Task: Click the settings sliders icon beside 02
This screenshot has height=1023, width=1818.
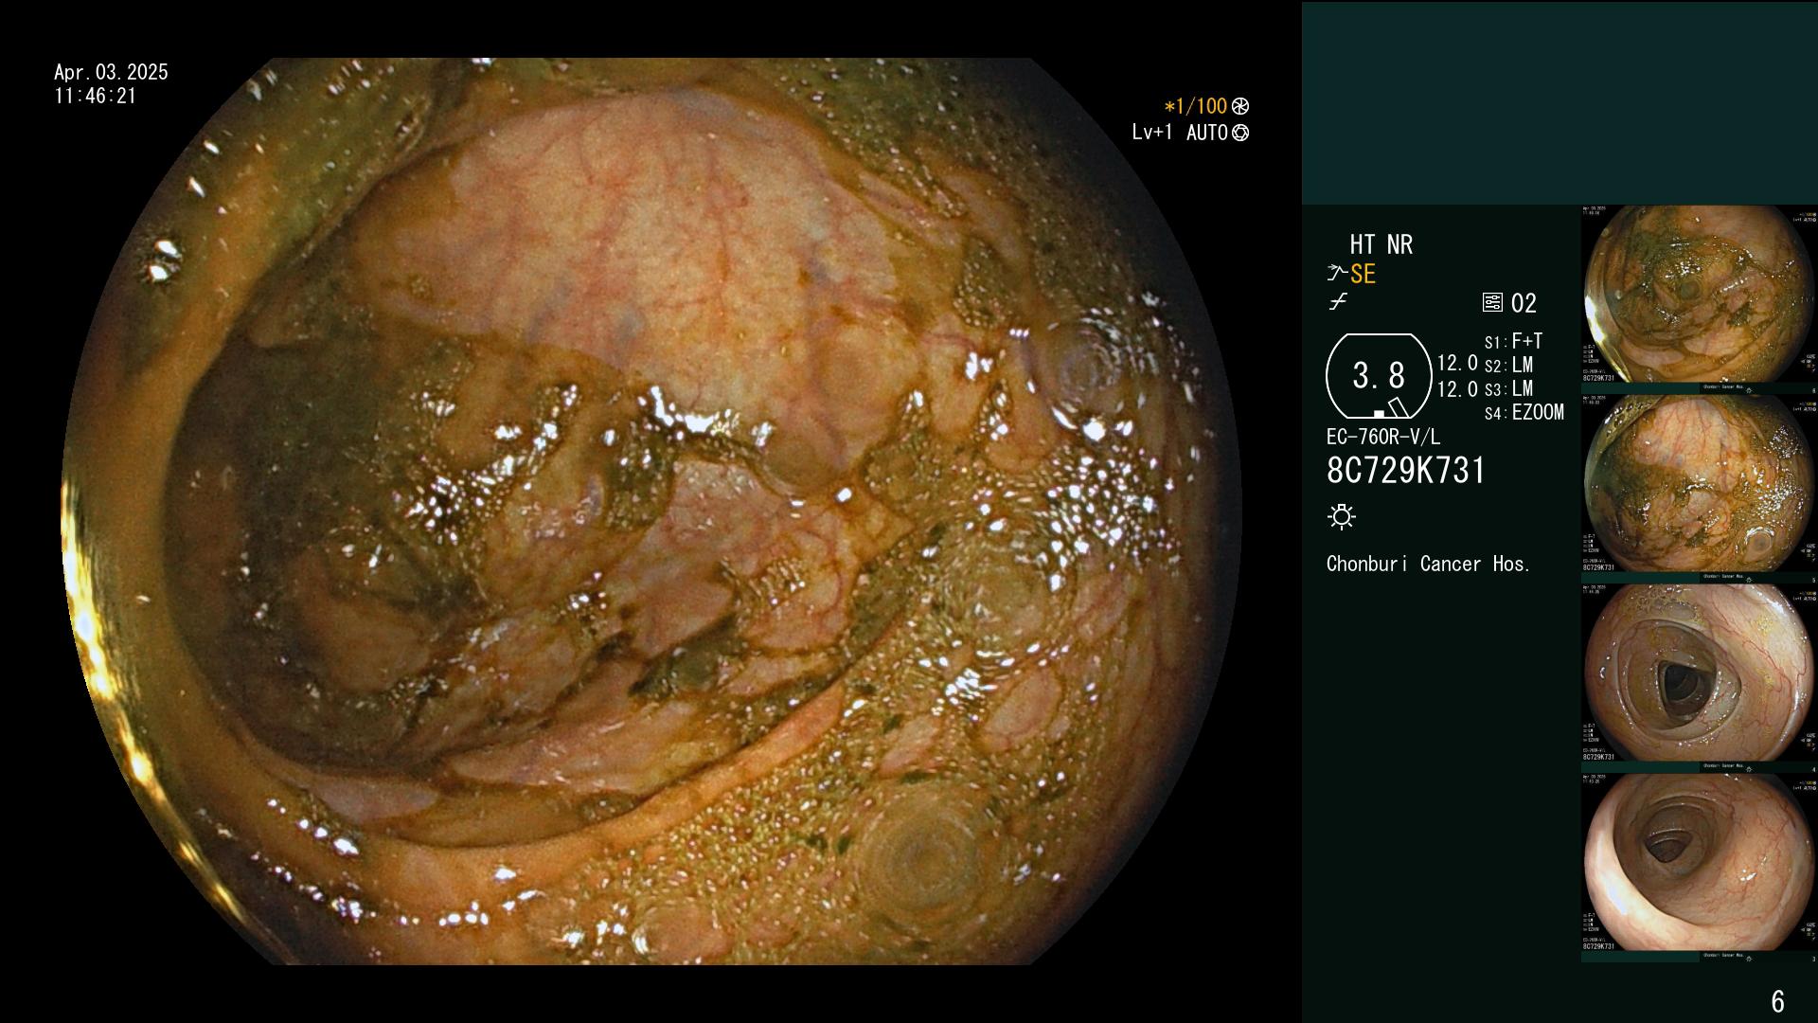Action: (1492, 303)
